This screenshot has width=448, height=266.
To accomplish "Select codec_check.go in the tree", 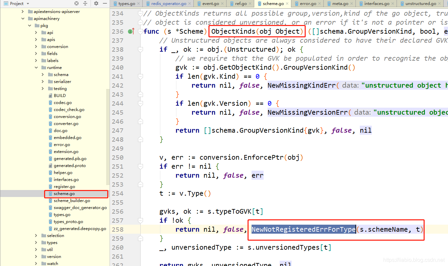I will (69, 110).
